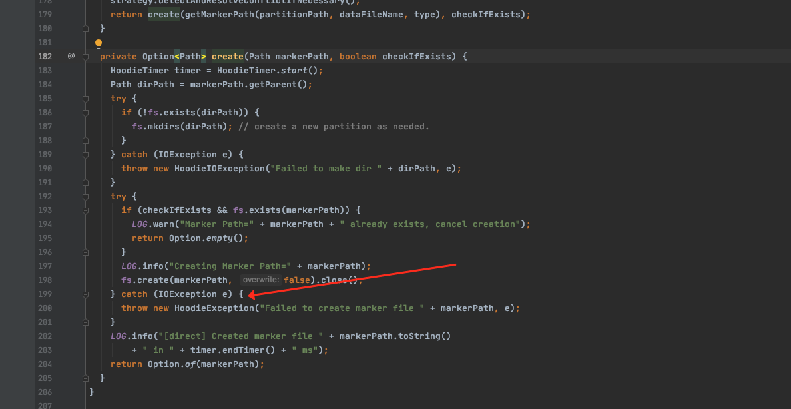The image size is (791, 409).
Task: Click 'false' argument on line 198
Action: pyautogui.click(x=297, y=280)
